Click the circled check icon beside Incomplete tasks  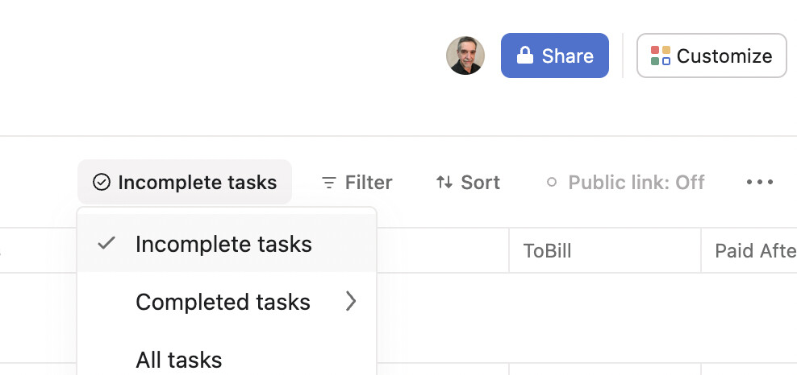click(102, 183)
